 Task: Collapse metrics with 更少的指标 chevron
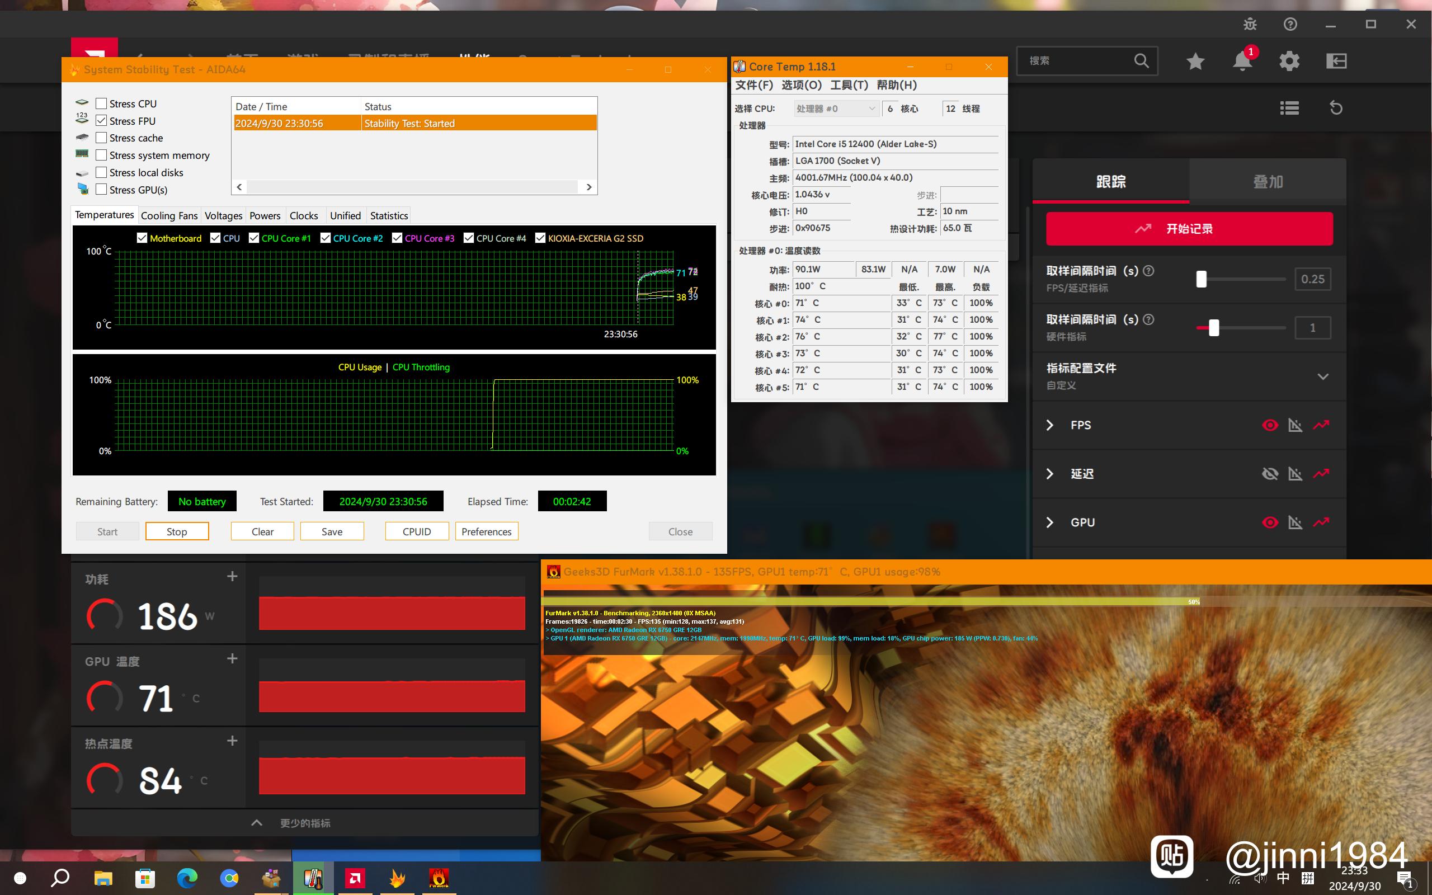tap(257, 823)
